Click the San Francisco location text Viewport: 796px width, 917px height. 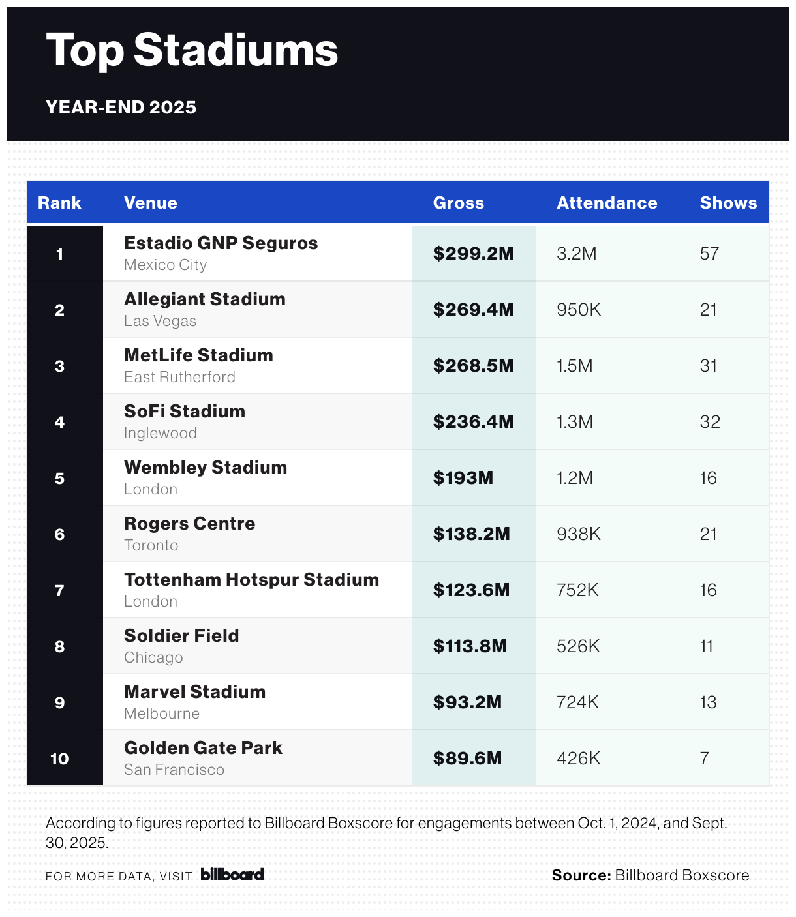pos(174,770)
